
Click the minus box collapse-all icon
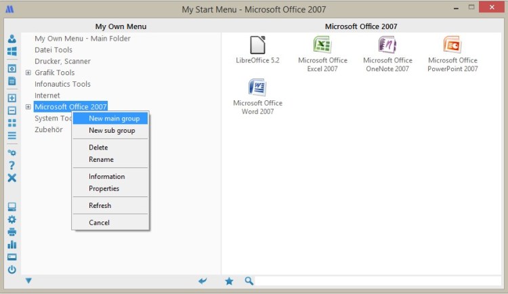[x=12, y=110]
